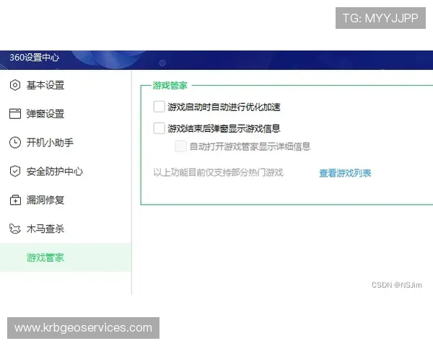Open the 查看游戏列表 link
This screenshot has height=346, width=433.
(345, 173)
